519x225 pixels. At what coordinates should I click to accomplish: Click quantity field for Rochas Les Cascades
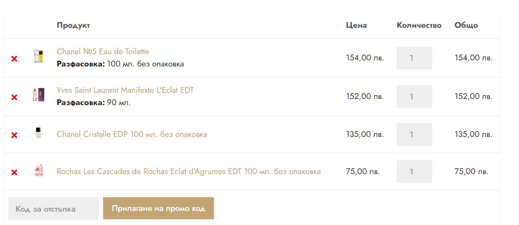[x=414, y=172]
